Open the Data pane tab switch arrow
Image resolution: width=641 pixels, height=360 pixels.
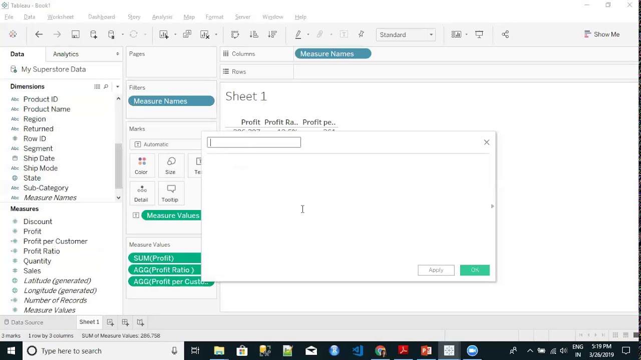(x=118, y=54)
